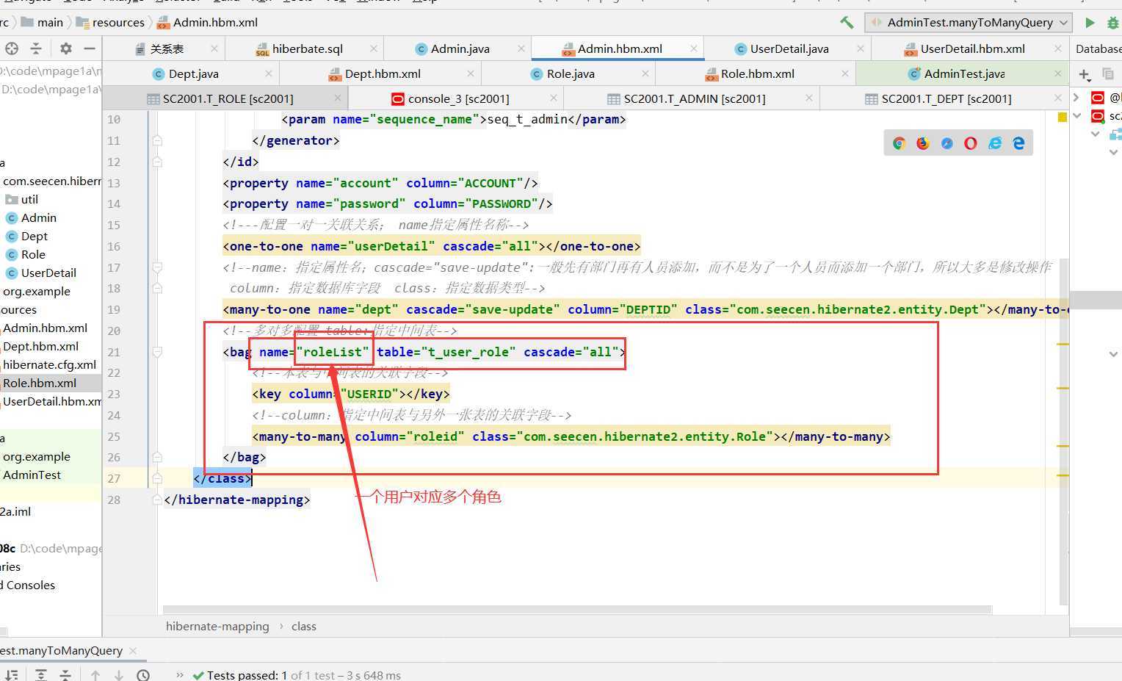Hide the Project panel with the minus icon

[90, 48]
